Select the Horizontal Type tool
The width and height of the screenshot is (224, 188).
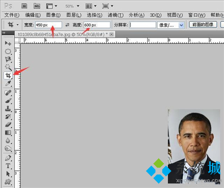(x=8, y=166)
